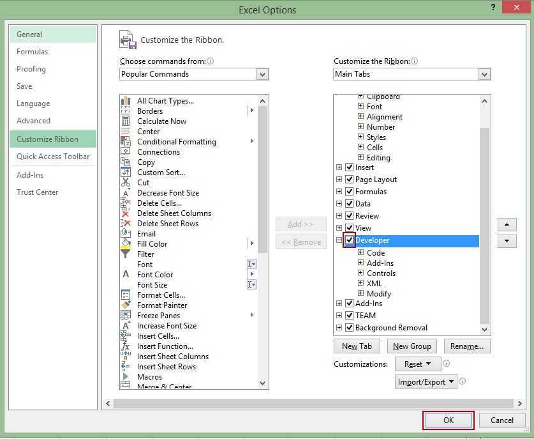Viewport: 534px width, 439px height.
Task: Open the Advanced options category
Action: coord(53,120)
